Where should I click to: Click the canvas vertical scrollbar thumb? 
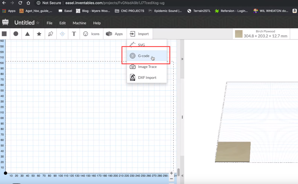click(x=178, y=172)
